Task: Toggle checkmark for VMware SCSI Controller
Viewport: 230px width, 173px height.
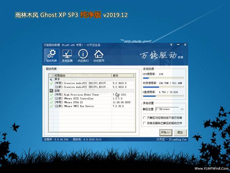Action: pos(51,98)
